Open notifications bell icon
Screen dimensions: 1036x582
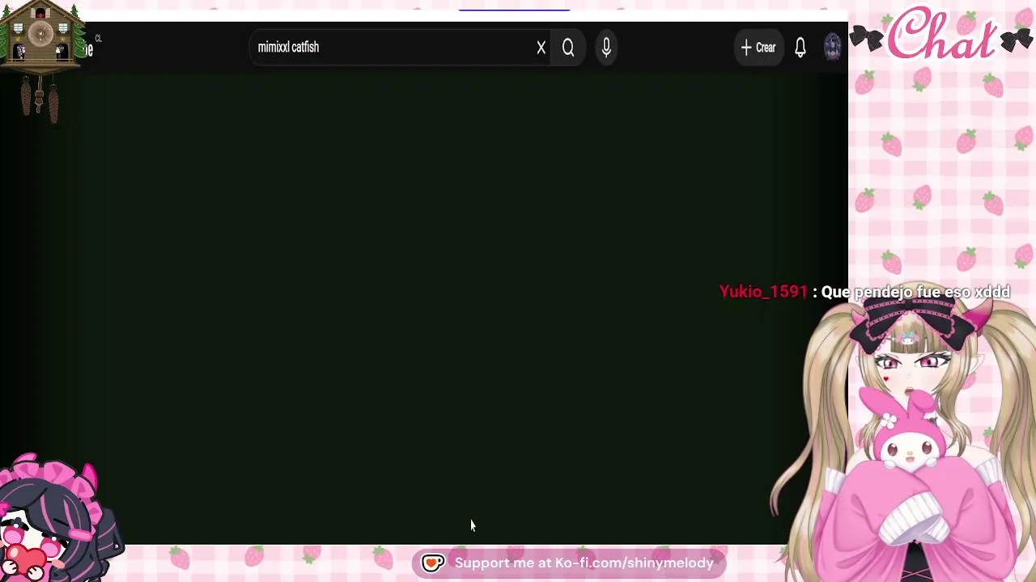800,48
